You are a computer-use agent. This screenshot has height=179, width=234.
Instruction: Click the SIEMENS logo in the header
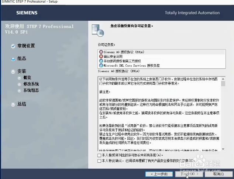(27, 13)
